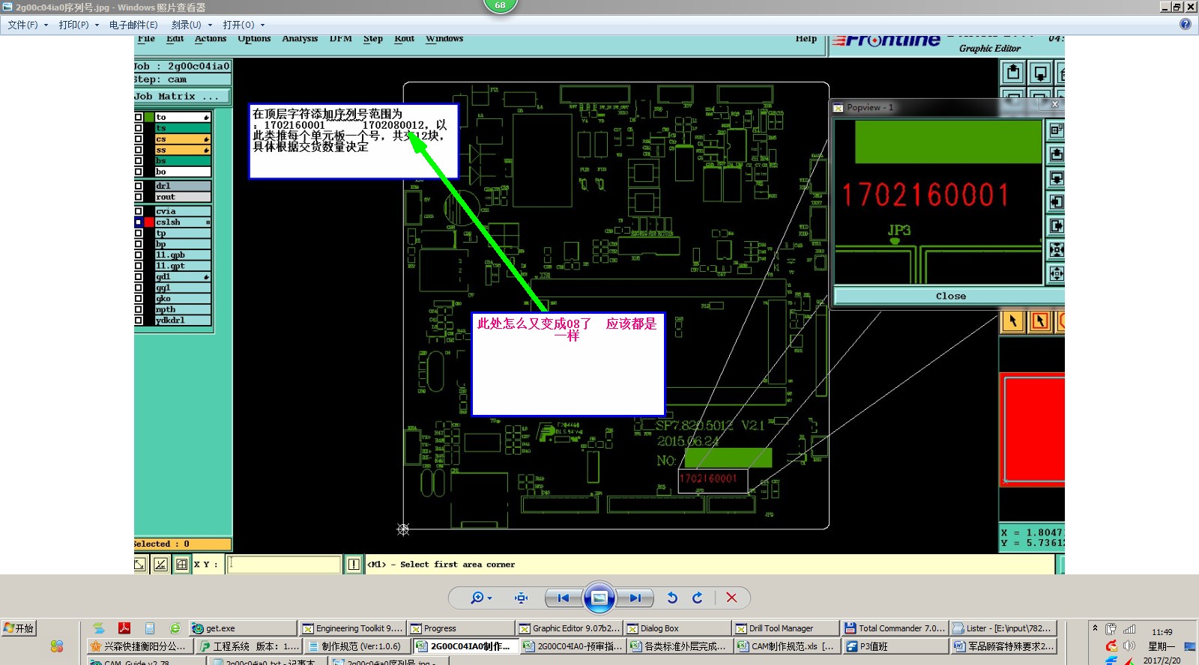
Task: Click the Job Matrix button
Action: (182, 97)
